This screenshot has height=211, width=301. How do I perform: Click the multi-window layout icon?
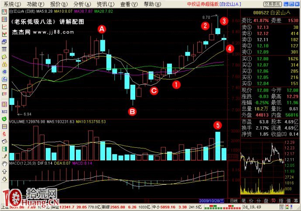tap(4, 42)
